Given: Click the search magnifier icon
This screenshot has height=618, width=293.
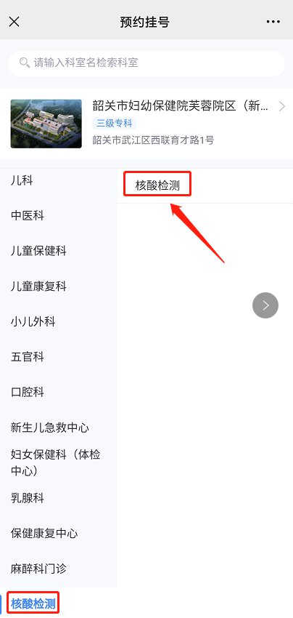Looking at the screenshot, I should pos(25,63).
